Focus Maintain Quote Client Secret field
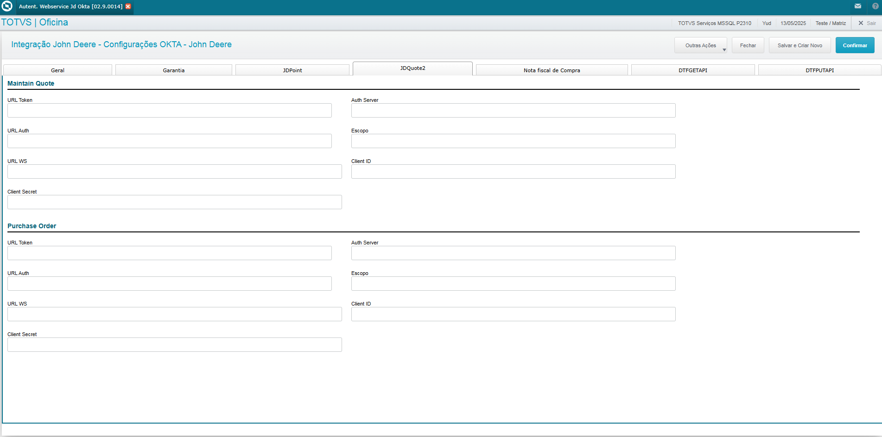This screenshot has width=882, height=437. pos(175,202)
